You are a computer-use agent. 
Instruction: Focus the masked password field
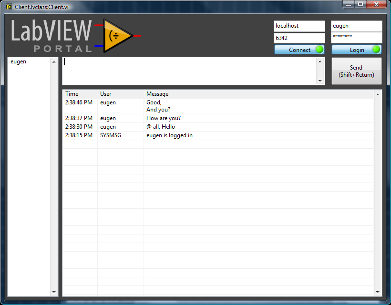pos(356,38)
